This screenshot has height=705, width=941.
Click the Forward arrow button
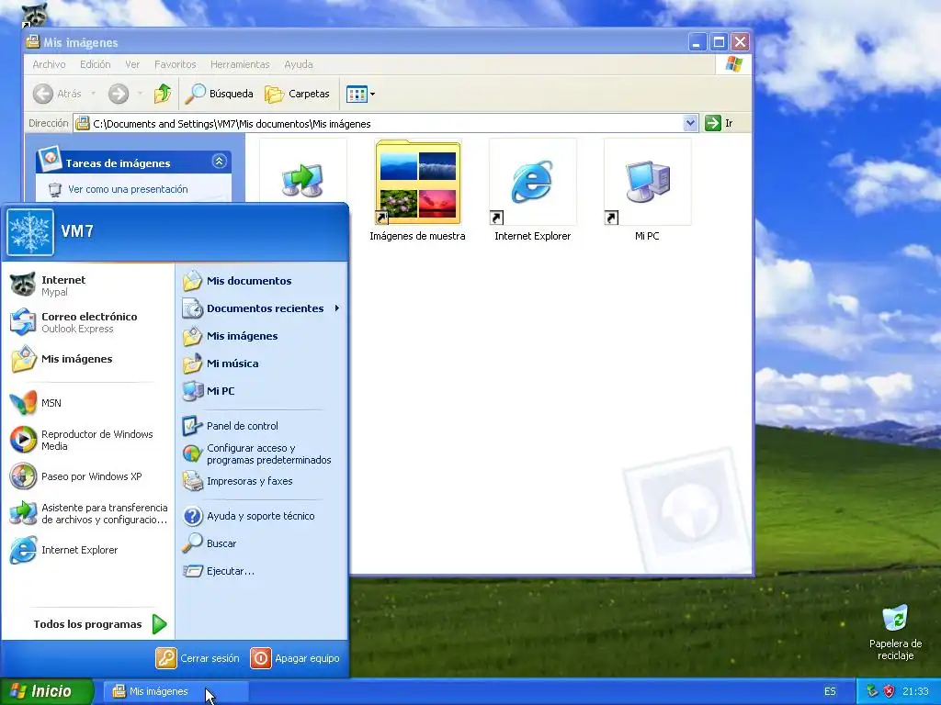[119, 94]
